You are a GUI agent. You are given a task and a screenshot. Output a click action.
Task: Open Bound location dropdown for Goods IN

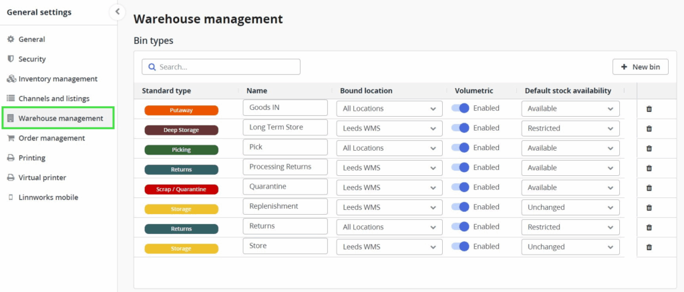(389, 109)
